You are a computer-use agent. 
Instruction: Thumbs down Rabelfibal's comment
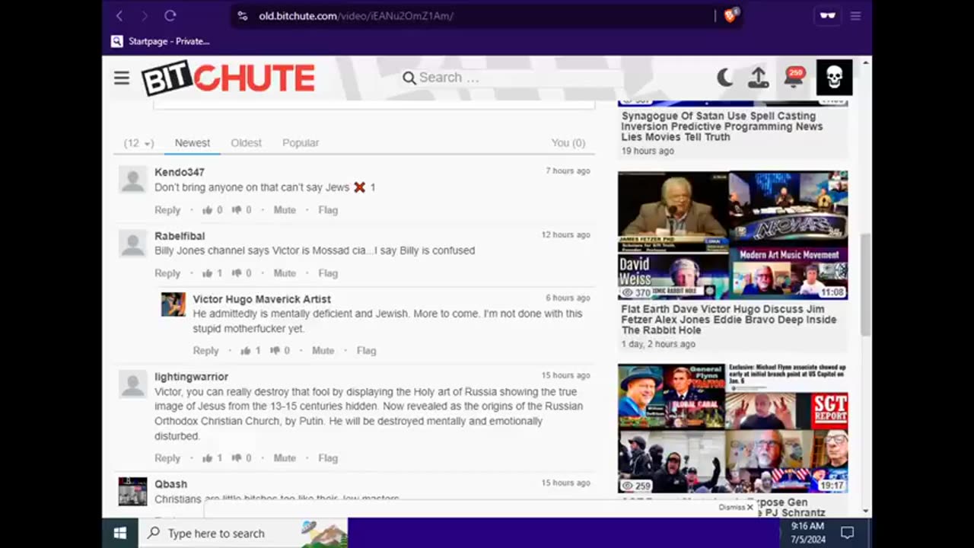(x=237, y=273)
